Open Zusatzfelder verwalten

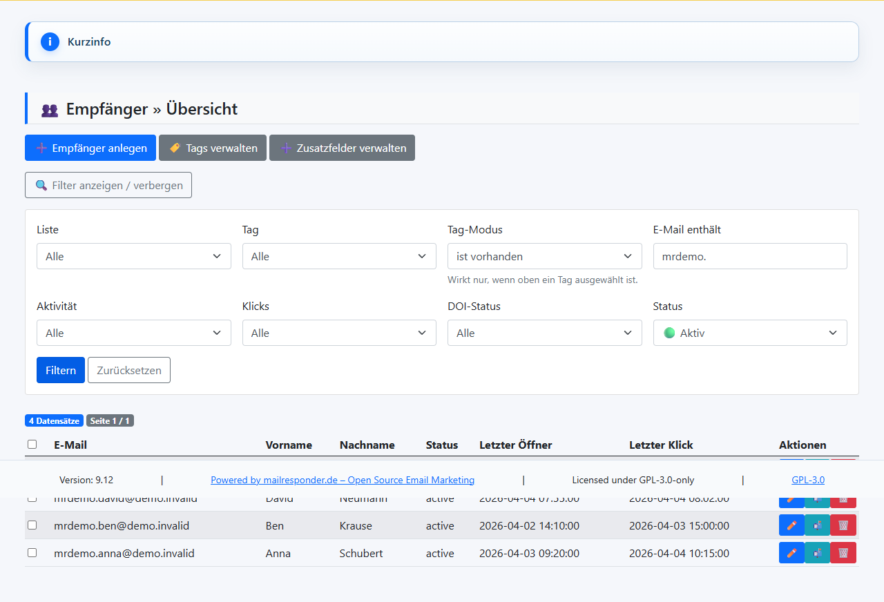pos(342,148)
